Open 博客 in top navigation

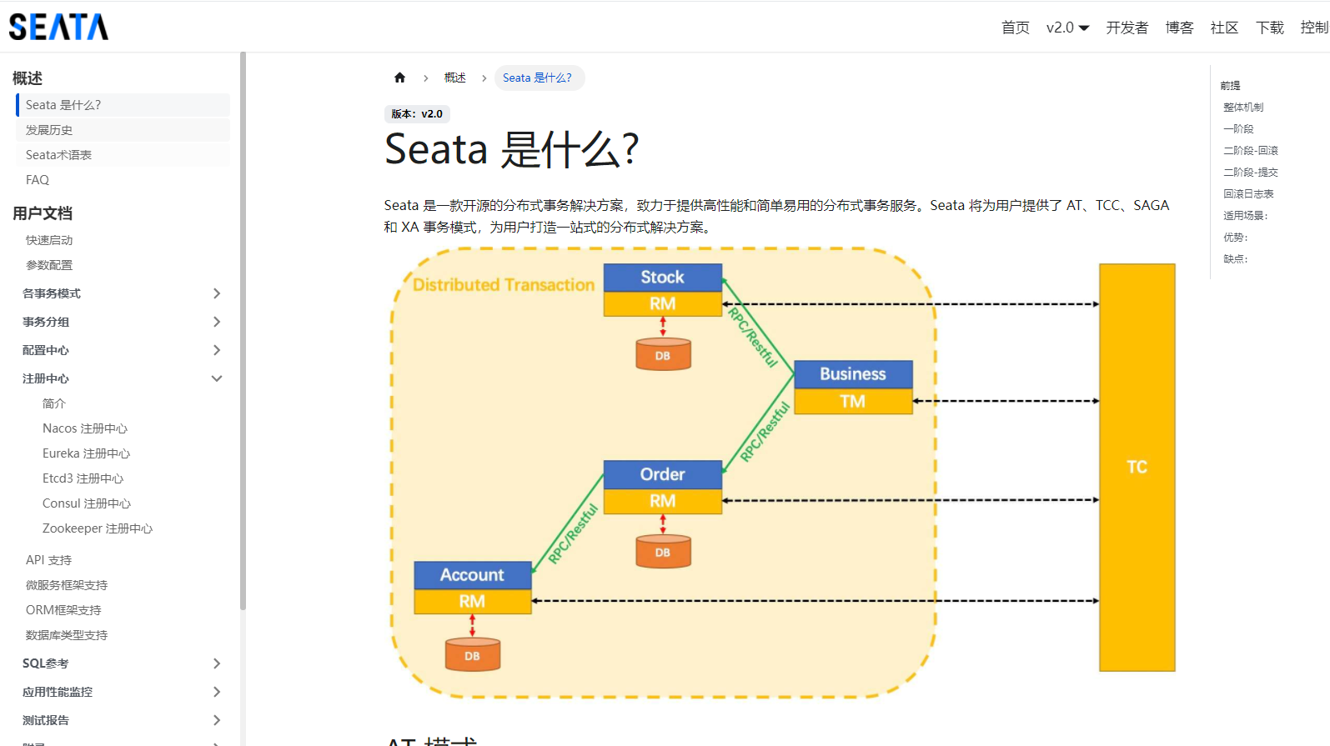pos(1179,28)
